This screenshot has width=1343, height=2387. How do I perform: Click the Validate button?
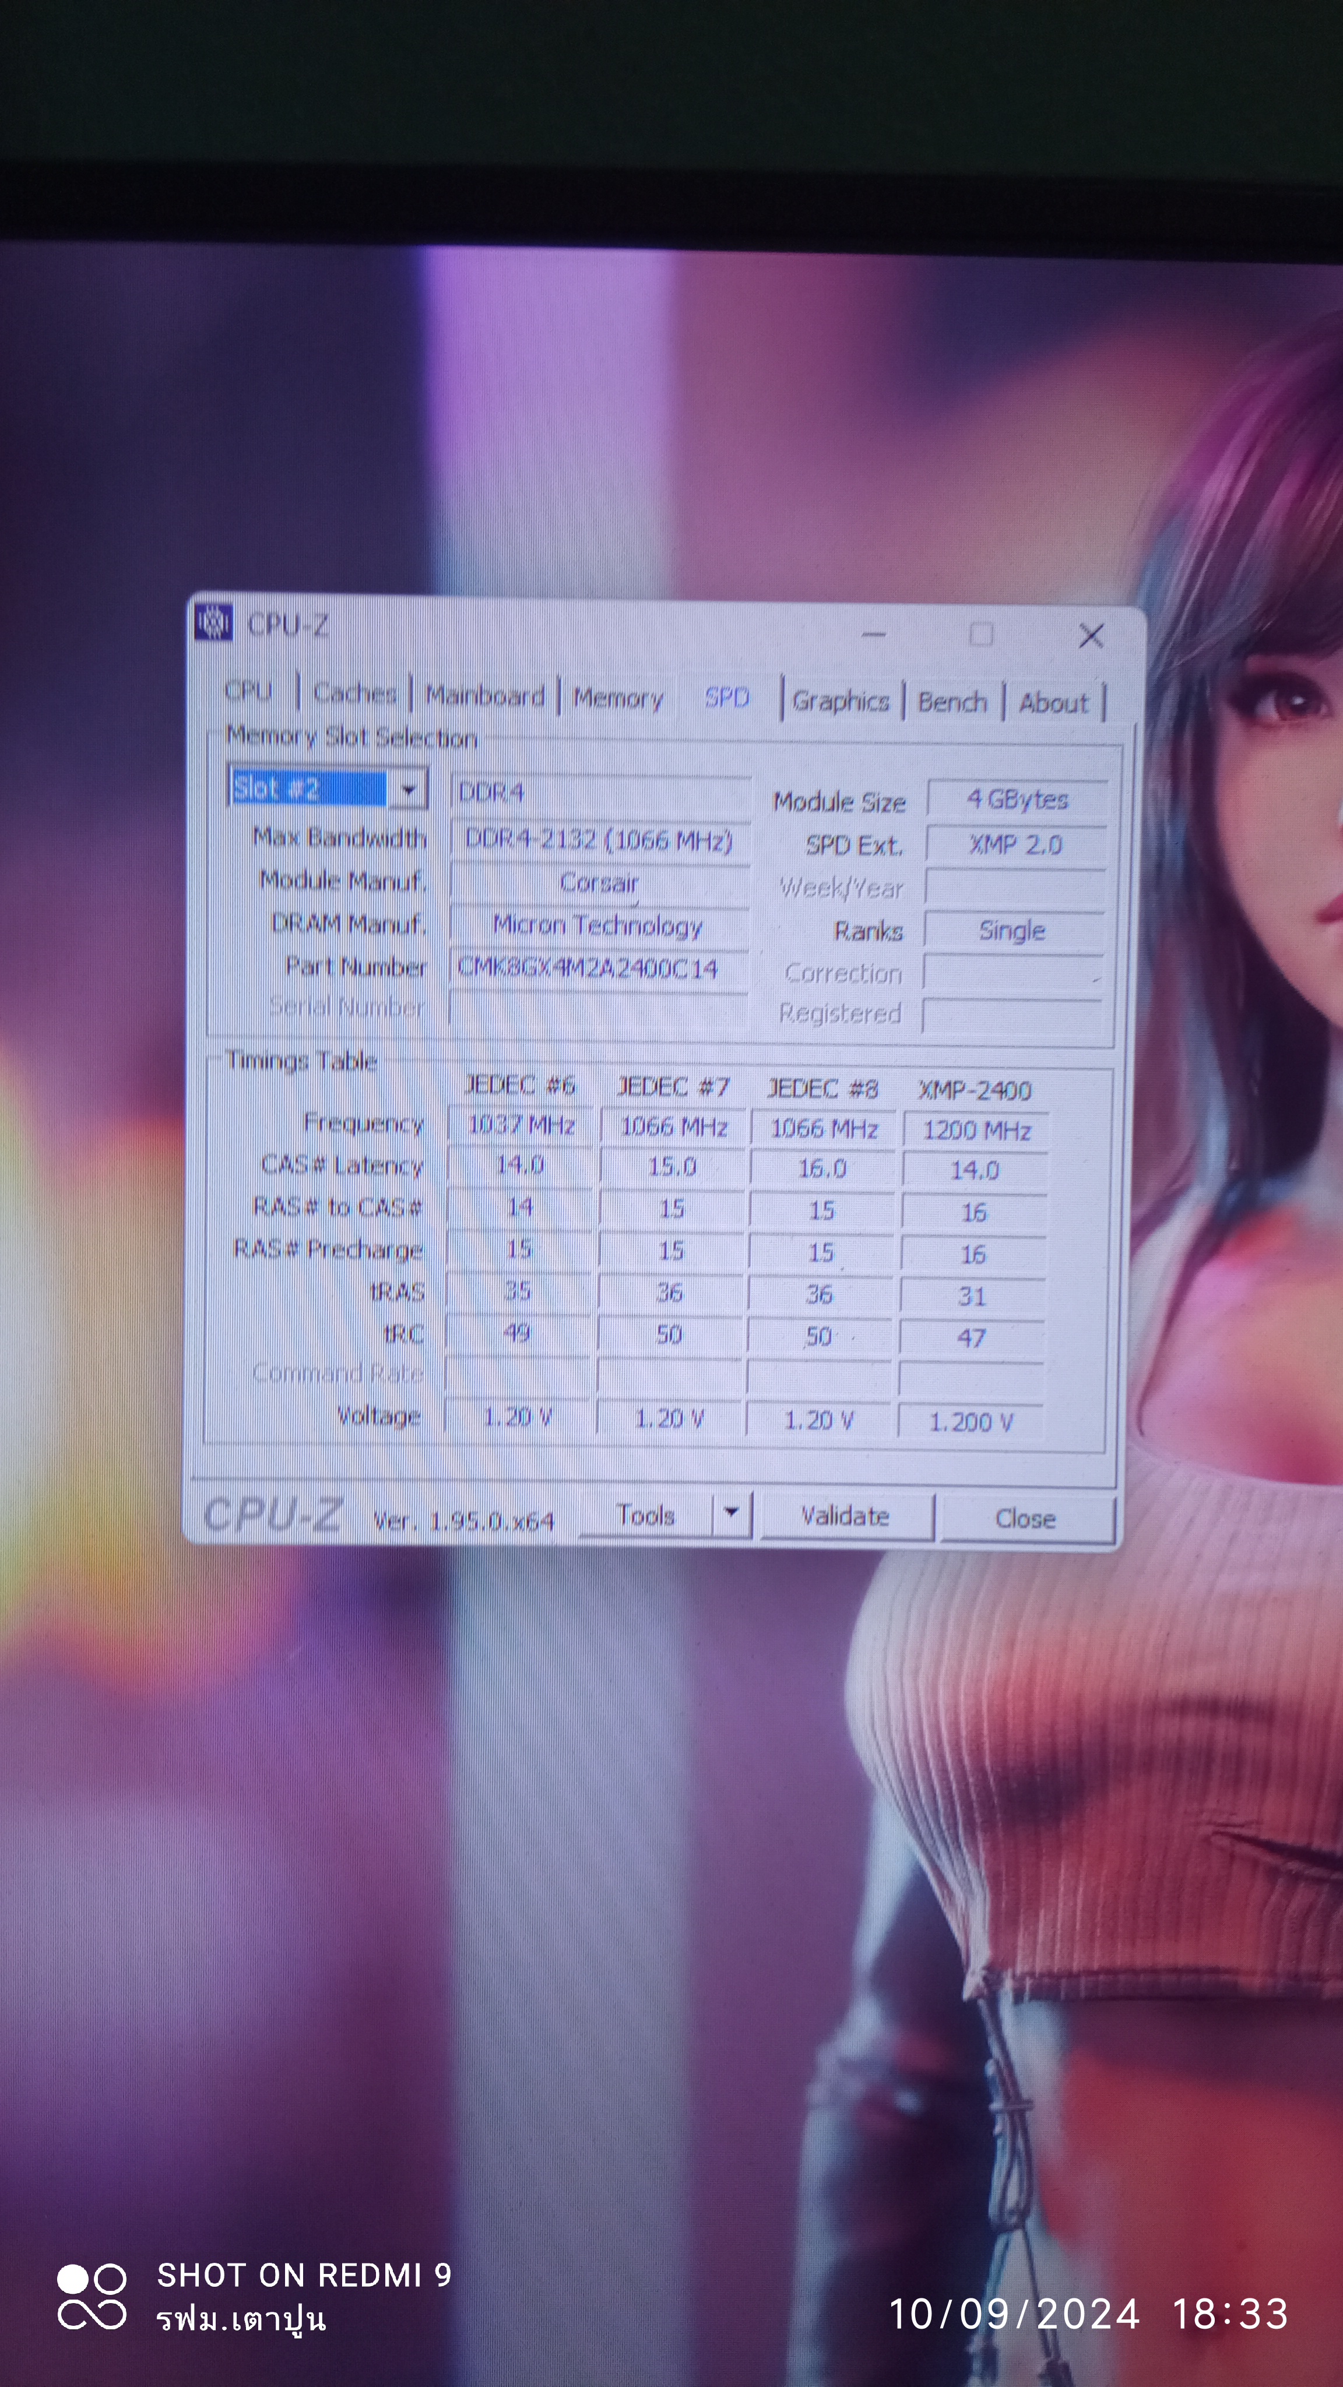click(845, 1517)
